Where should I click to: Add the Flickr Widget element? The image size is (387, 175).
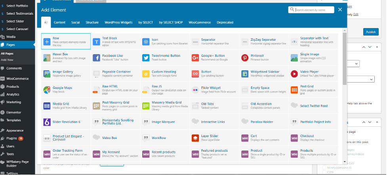click(214, 90)
